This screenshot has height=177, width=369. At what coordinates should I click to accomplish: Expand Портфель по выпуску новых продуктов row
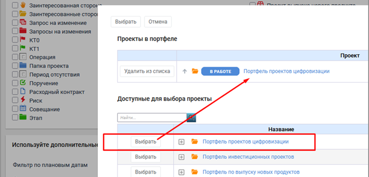pos(181,172)
